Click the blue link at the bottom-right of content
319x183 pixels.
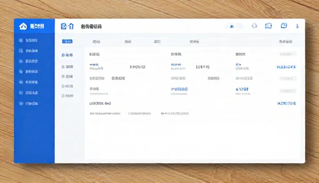[x=287, y=103]
